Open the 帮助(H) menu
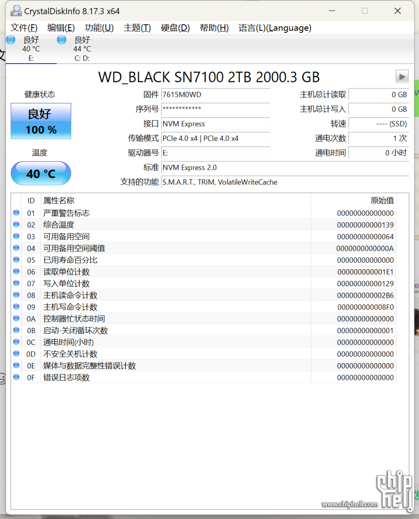419x519 pixels. (x=214, y=28)
